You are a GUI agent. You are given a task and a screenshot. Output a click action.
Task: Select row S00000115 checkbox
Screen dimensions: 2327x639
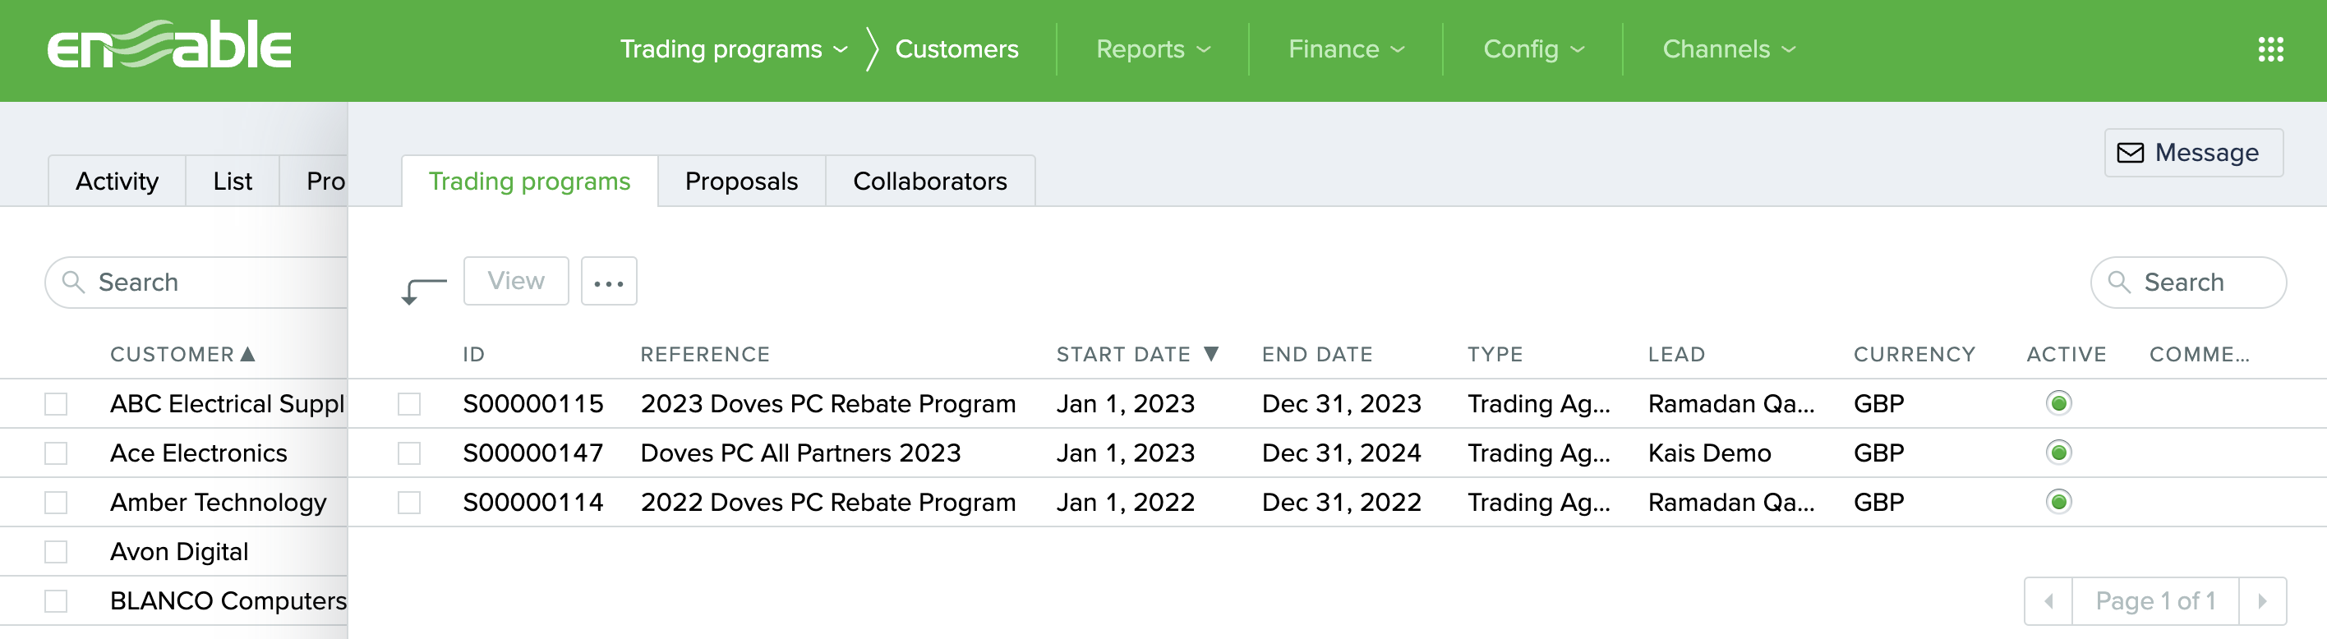[x=409, y=403]
